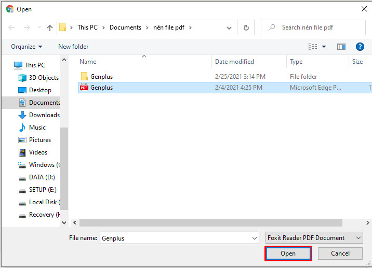
Task: Open File name dropdown arrow
Action: point(255,238)
